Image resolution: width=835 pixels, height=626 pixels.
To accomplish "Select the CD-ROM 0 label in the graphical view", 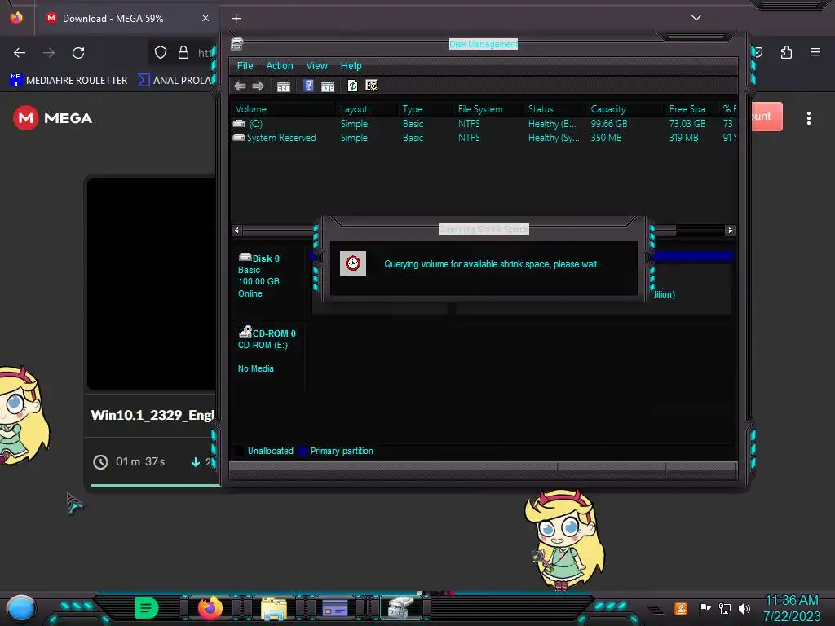I will (x=274, y=333).
